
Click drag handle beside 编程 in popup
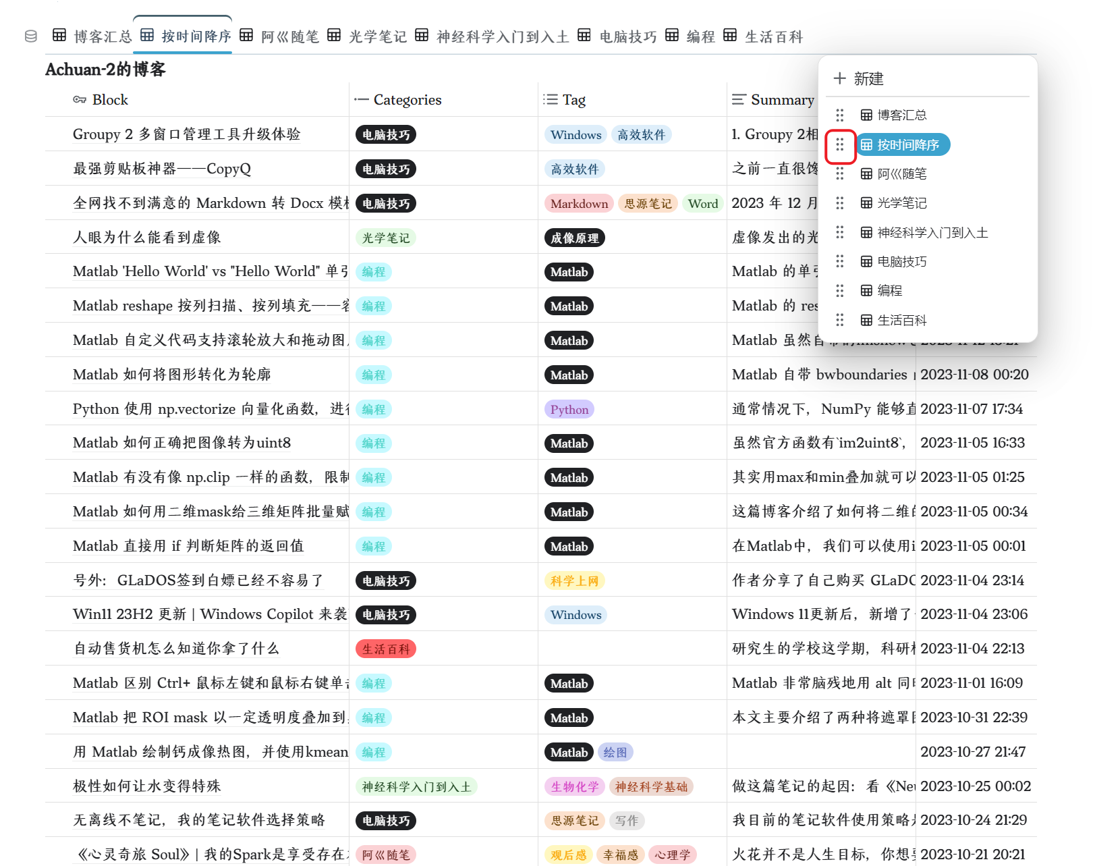(x=840, y=291)
